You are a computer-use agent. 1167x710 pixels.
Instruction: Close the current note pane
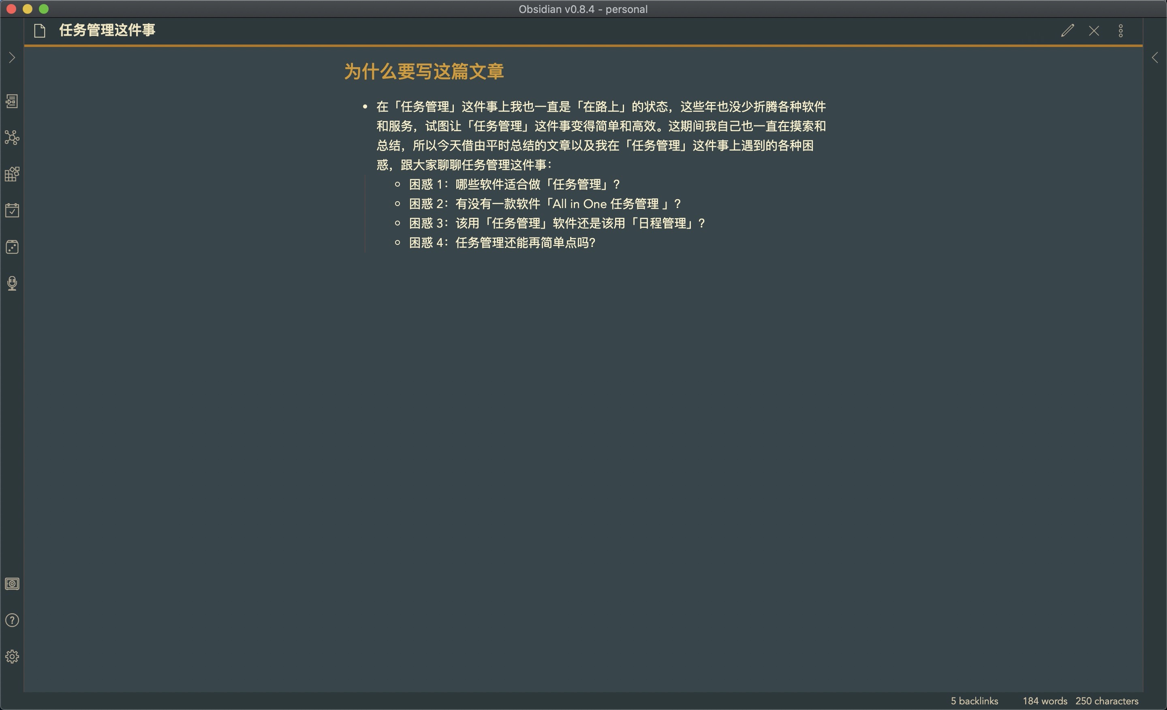[1094, 31]
